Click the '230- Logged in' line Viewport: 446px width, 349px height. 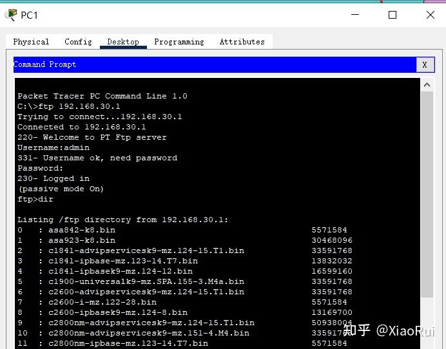point(53,178)
